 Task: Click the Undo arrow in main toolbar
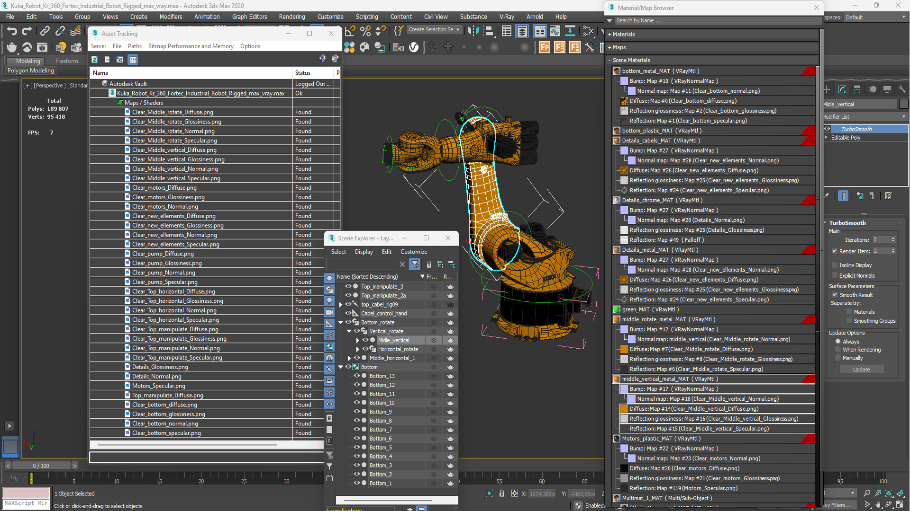(11, 31)
